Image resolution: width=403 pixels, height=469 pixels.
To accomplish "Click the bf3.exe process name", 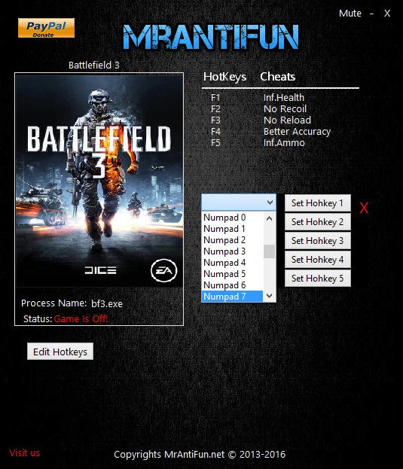I will (107, 303).
